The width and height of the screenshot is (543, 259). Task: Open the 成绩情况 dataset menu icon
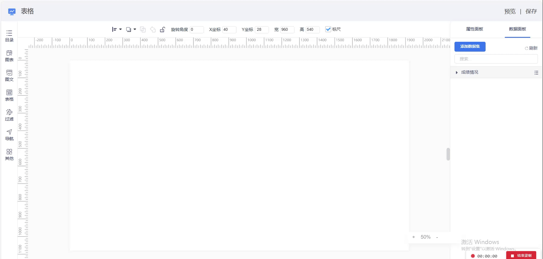(x=536, y=73)
